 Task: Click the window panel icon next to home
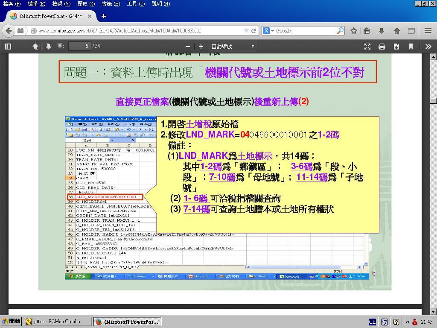411,31
